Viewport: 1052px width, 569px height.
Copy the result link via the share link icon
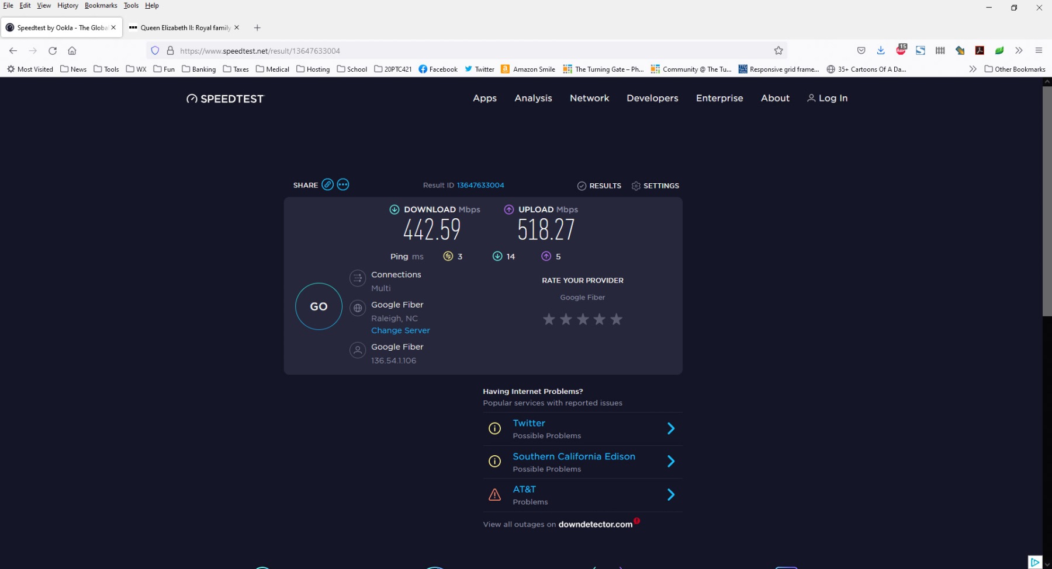pyautogui.click(x=328, y=184)
